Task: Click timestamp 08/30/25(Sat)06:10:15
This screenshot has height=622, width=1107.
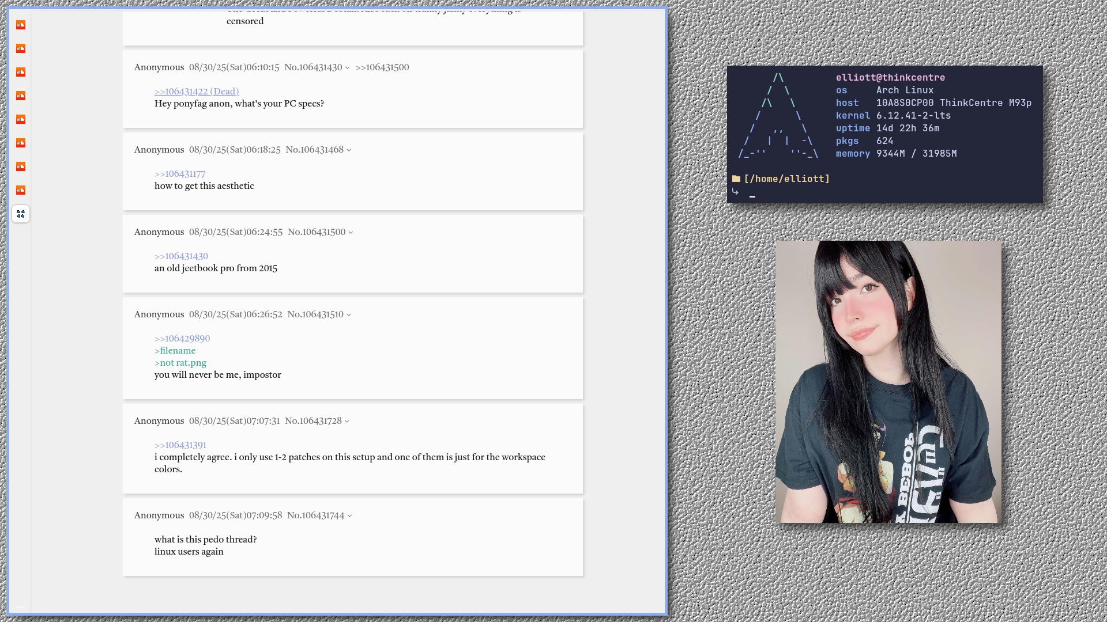Action: 234,67
